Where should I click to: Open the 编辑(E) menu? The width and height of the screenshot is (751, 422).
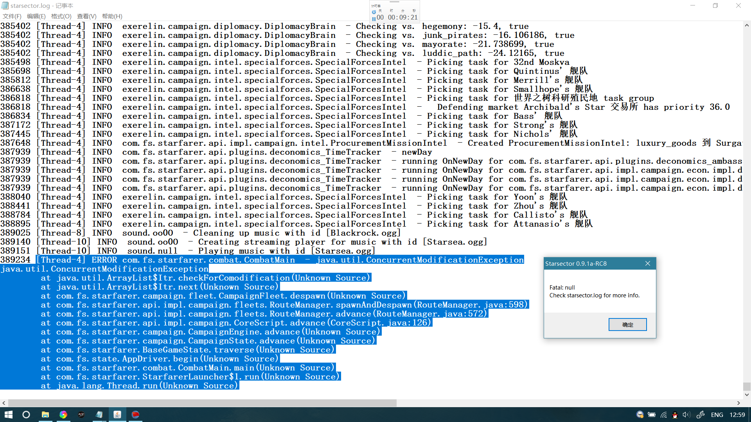tap(36, 16)
